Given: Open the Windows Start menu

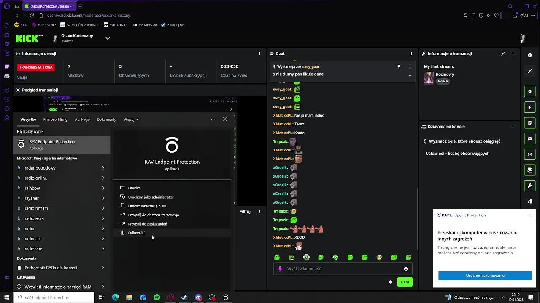Looking at the screenshot, I should click(x=6, y=298).
